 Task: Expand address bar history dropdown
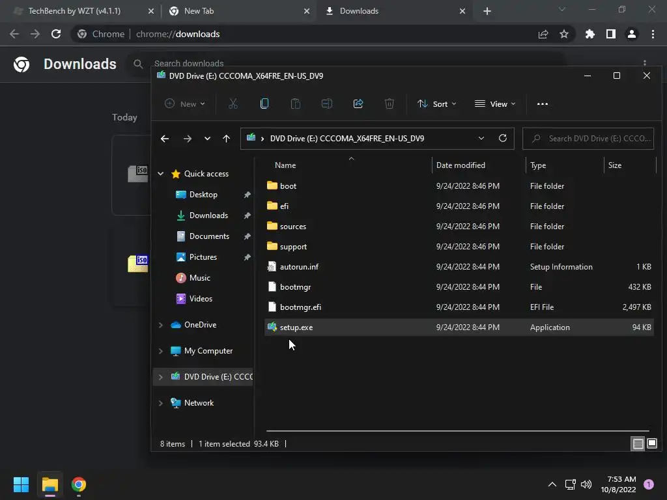tap(481, 138)
